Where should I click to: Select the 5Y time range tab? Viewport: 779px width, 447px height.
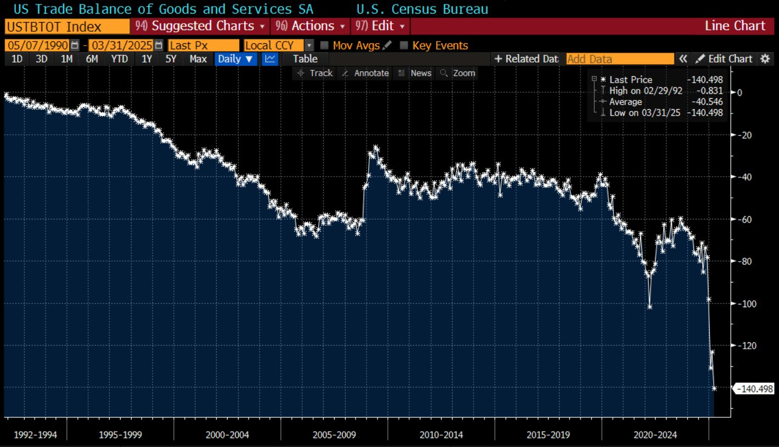[x=171, y=59]
